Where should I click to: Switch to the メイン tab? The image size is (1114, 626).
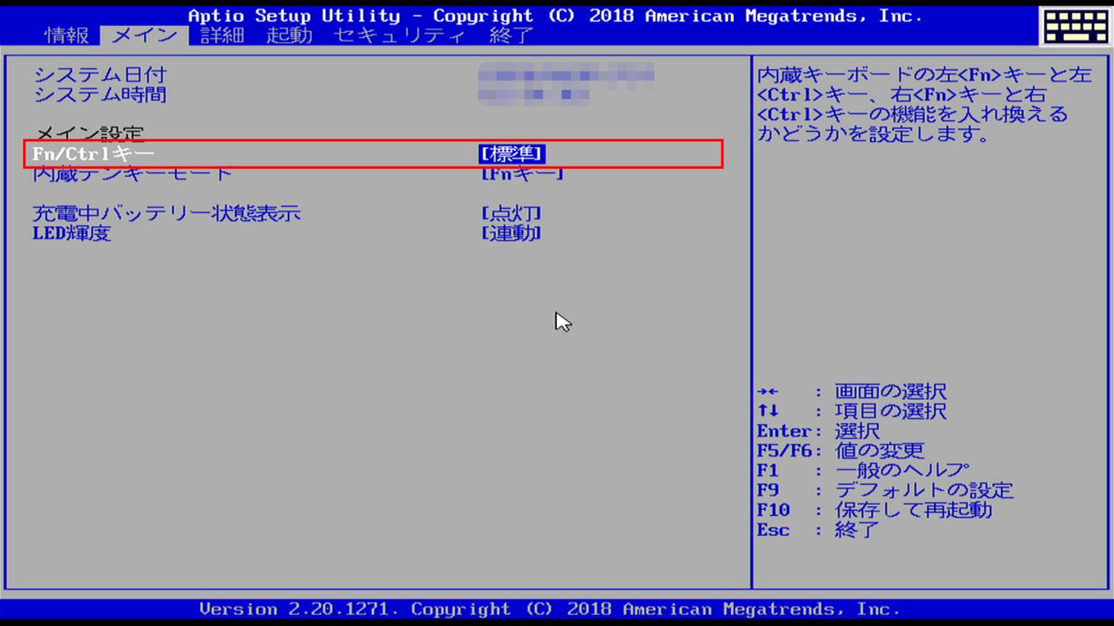click(x=143, y=35)
